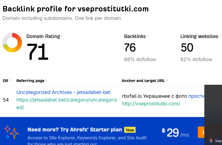The image size is (222, 145).
Task: Click the Anchor and target URL column header
Action: 143,81
